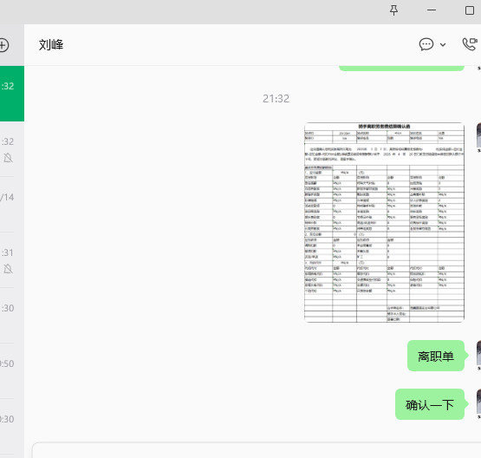The height and width of the screenshot is (458, 481).
Task: Open the conversation dated /14
Action: (12, 205)
